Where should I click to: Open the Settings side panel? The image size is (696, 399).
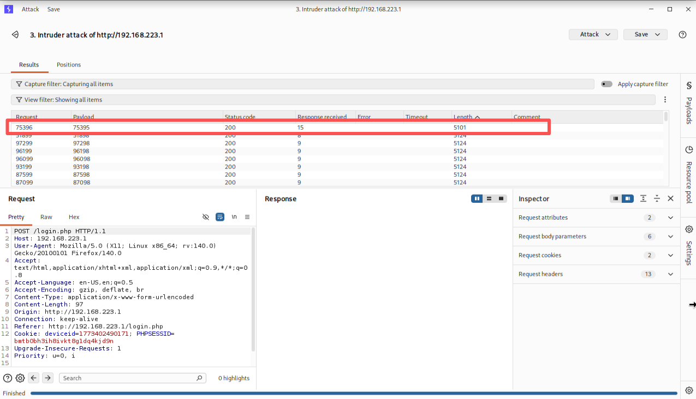[689, 245]
